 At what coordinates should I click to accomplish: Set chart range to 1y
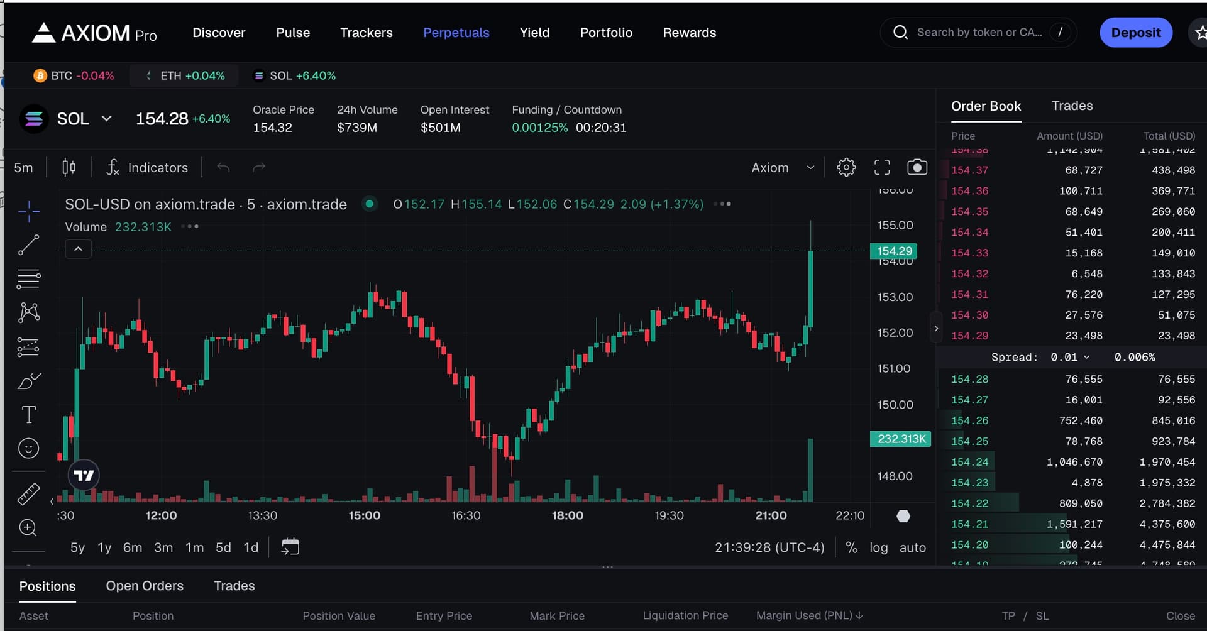tap(104, 547)
